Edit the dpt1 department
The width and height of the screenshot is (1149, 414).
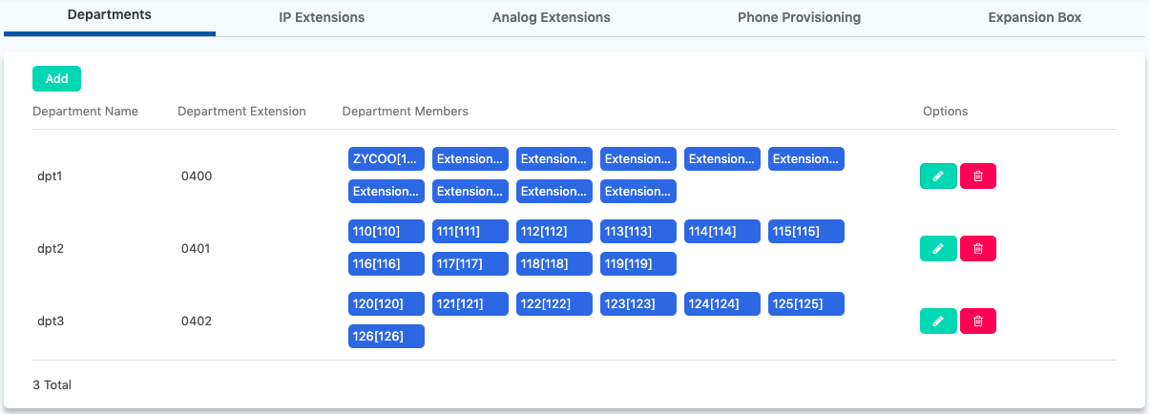click(x=937, y=176)
